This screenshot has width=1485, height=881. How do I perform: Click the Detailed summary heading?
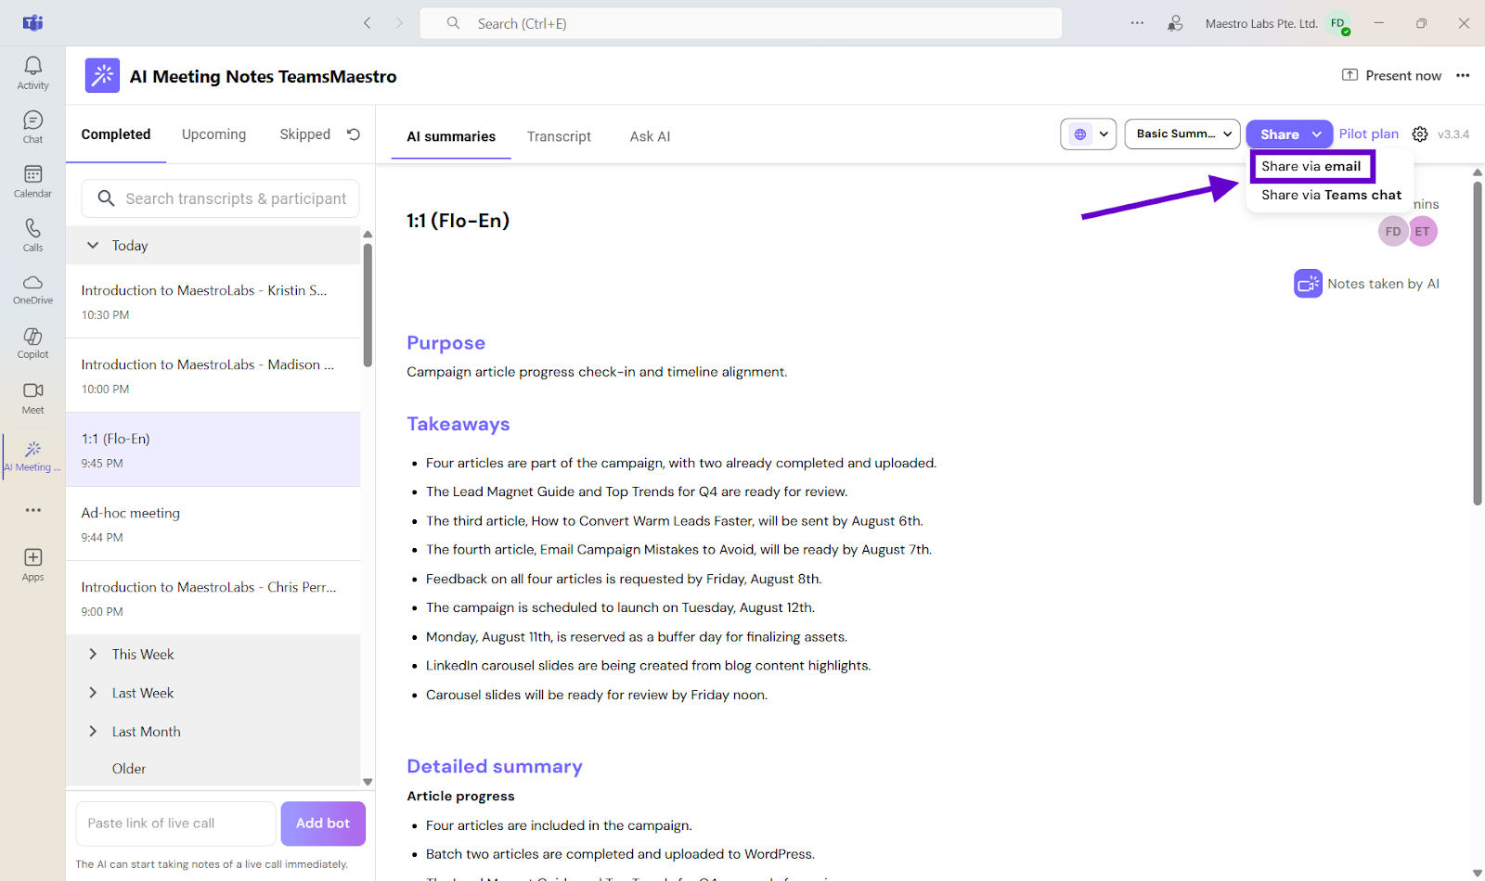[x=495, y=766]
